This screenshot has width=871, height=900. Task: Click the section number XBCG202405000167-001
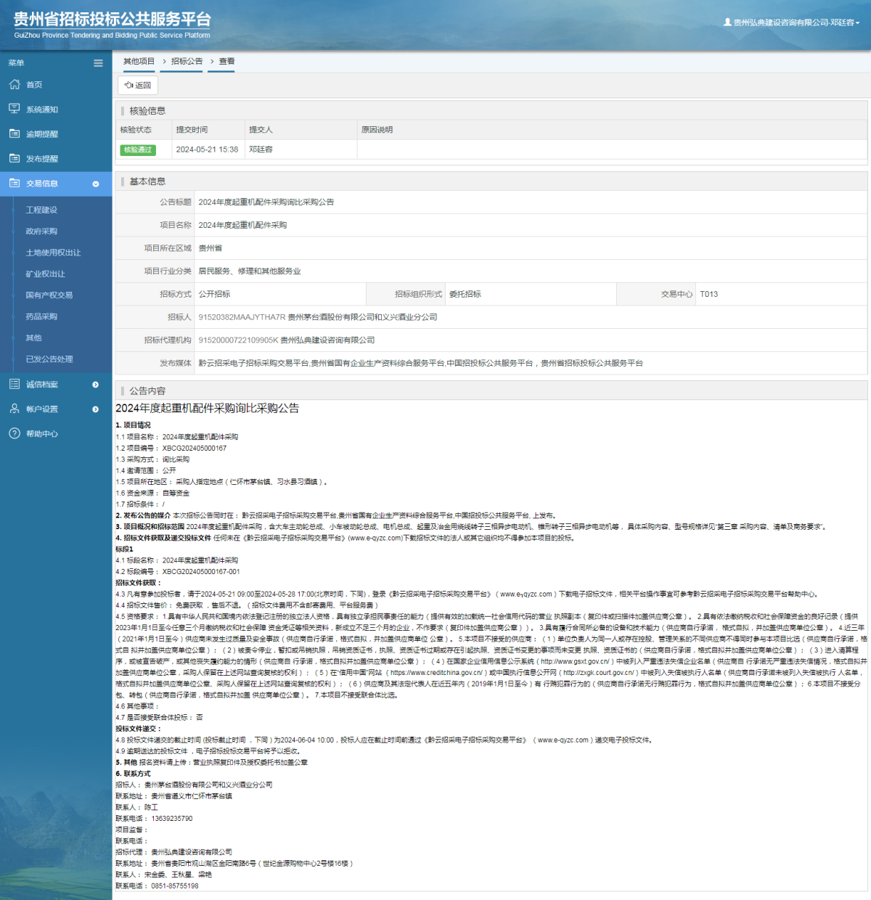tap(200, 572)
